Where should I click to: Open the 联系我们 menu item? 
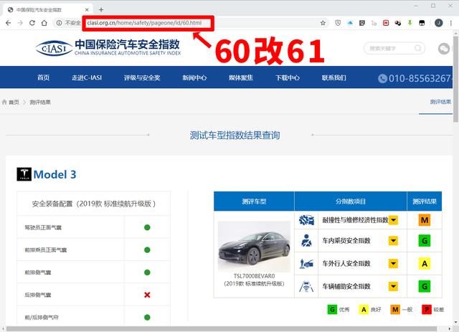[334, 77]
